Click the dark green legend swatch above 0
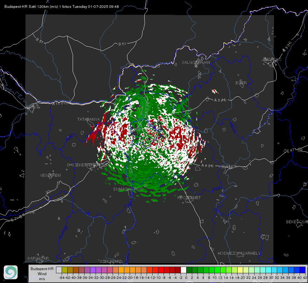Screen dimensions: 308x283 pyautogui.click(x=189, y=270)
